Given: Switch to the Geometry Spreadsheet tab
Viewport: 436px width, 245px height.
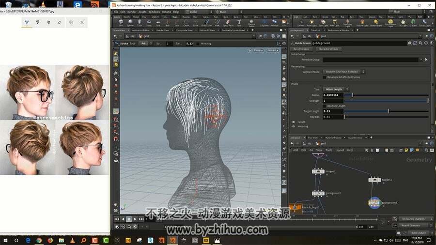Looking at the screenshot, I should [x=234, y=30].
